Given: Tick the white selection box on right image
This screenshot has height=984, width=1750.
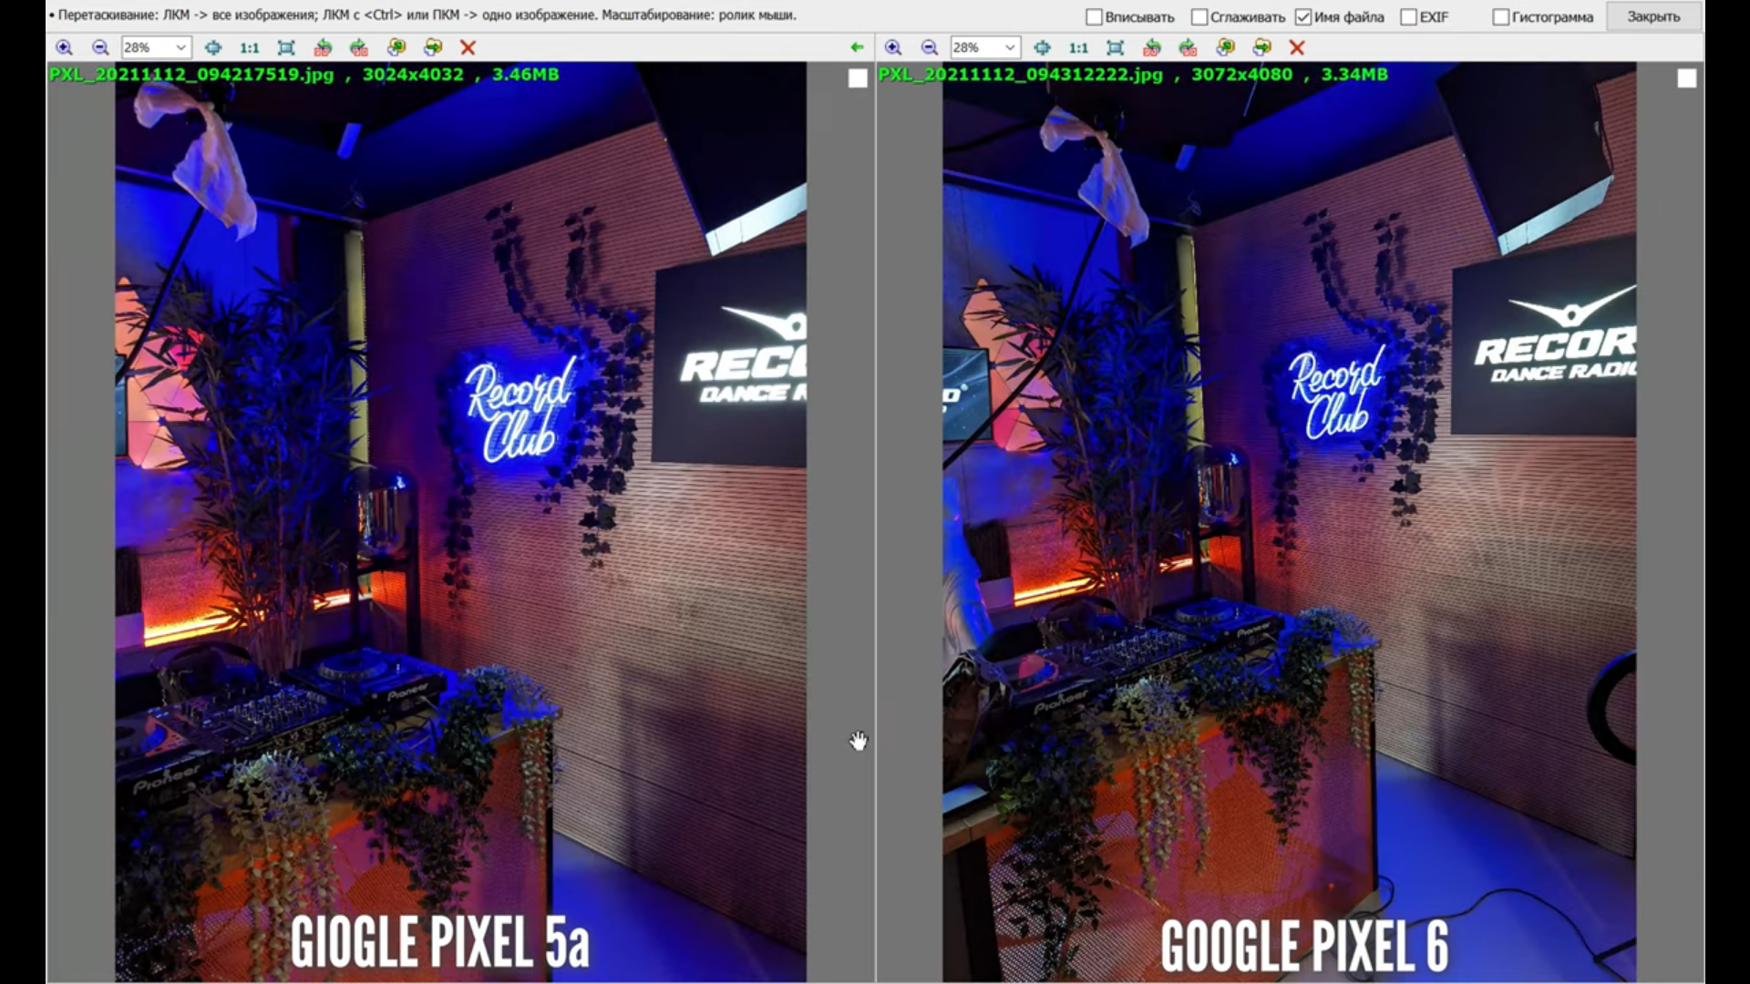Looking at the screenshot, I should pos(1686,79).
